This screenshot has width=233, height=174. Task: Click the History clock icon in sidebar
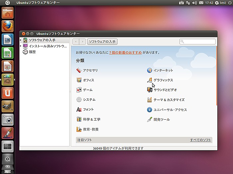coord(25,52)
